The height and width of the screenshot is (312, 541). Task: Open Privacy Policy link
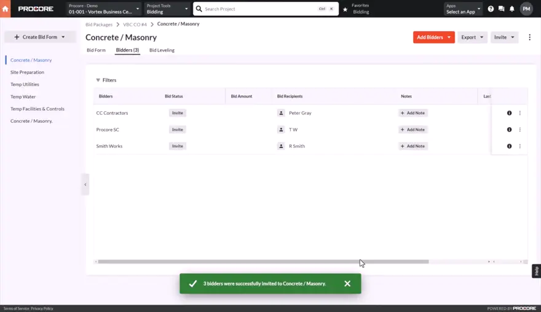pos(42,308)
